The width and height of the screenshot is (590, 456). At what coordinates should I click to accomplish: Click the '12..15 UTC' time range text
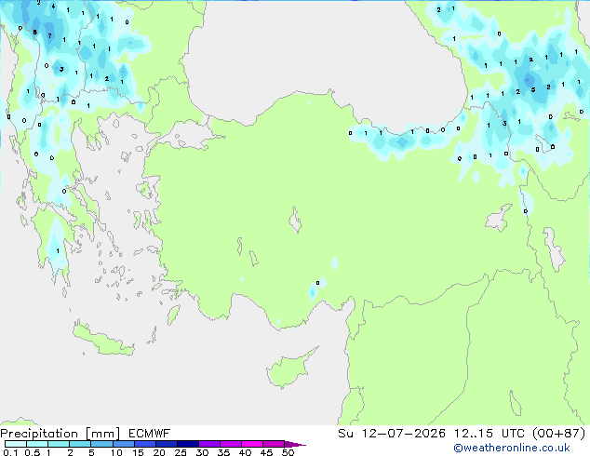point(489,434)
